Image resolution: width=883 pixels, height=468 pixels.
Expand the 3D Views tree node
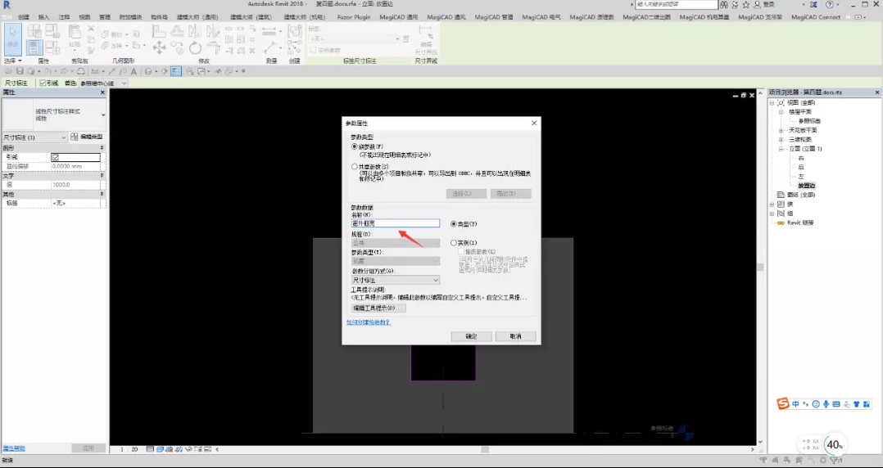(x=781, y=139)
